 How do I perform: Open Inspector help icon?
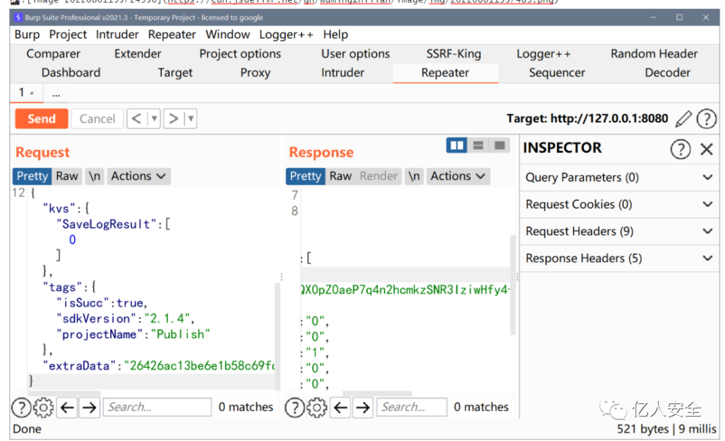(x=680, y=149)
